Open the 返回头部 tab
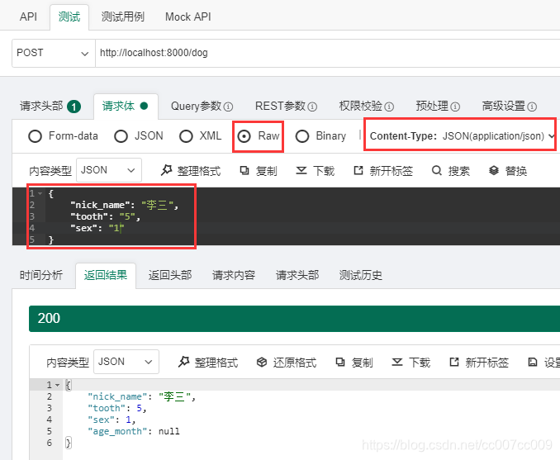The height and width of the screenshot is (460, 560). pos(170,275)
